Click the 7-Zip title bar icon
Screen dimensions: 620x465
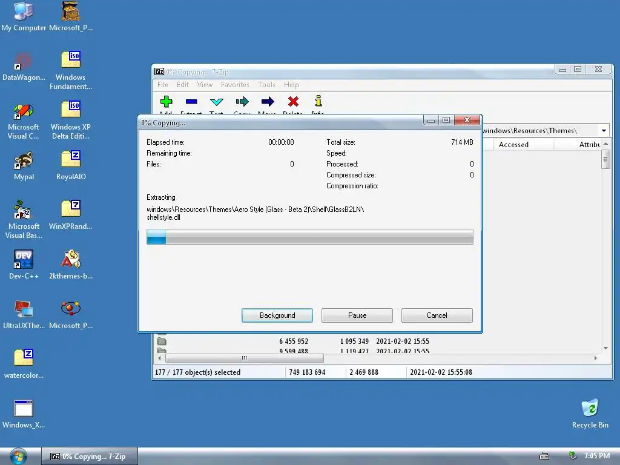click(159, 71)
